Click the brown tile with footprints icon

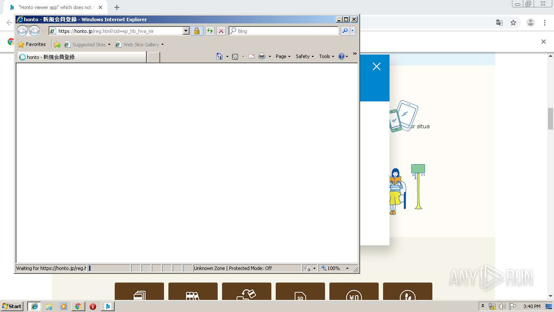[408, 292]
